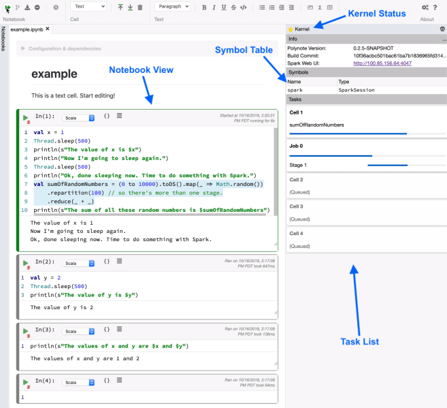447x408 pixels.
Task: Open the Notebooks side panel
Action: 3,39
